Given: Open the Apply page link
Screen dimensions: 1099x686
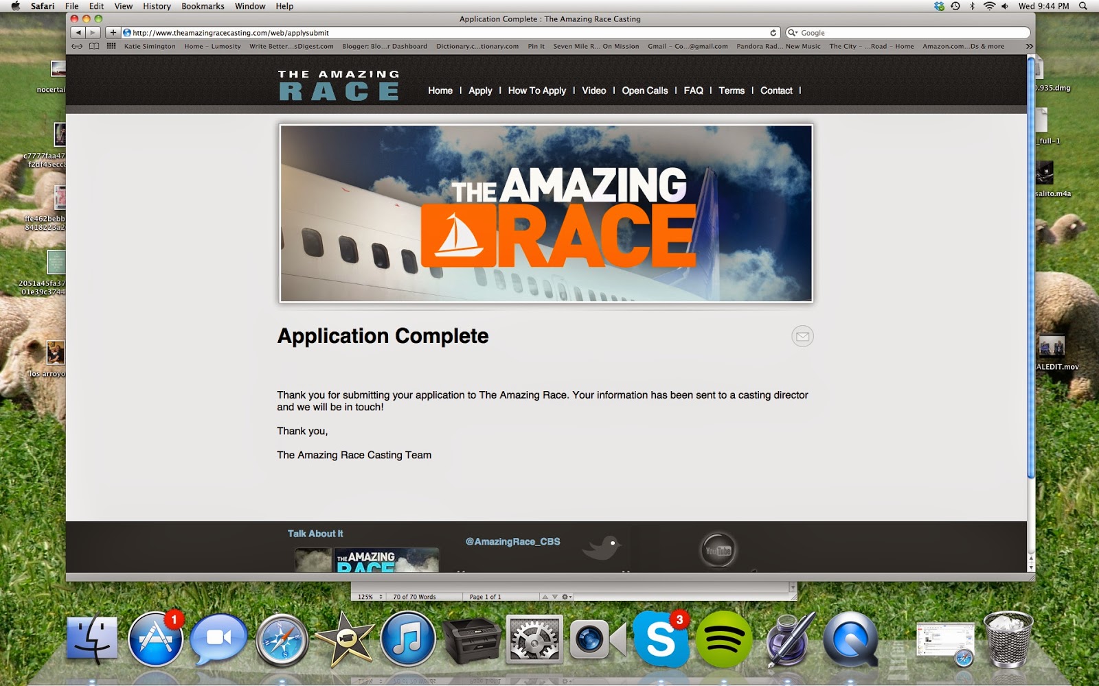Looking at the screenshot, I should pyautogui.click(x=480, y=91).
